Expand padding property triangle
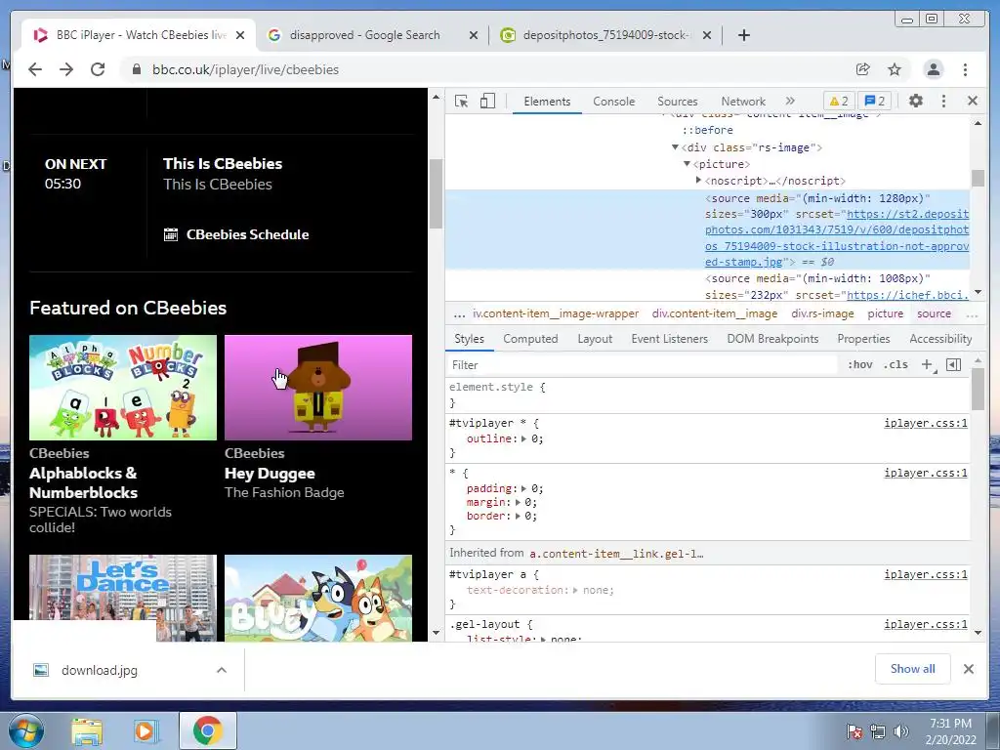Viewport: 1000px width, 750px height. pos(523,488)
